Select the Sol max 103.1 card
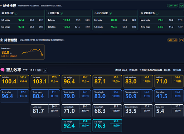 point(45,81)
